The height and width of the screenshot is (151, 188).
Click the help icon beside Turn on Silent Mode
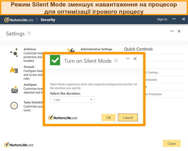pos(116,61)
